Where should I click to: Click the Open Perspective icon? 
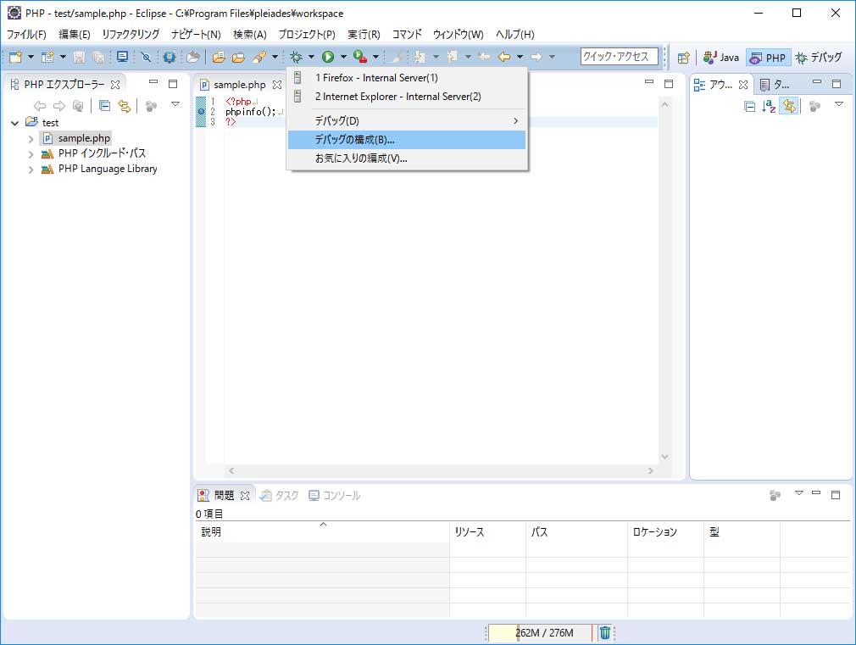(x=683, y=58)
